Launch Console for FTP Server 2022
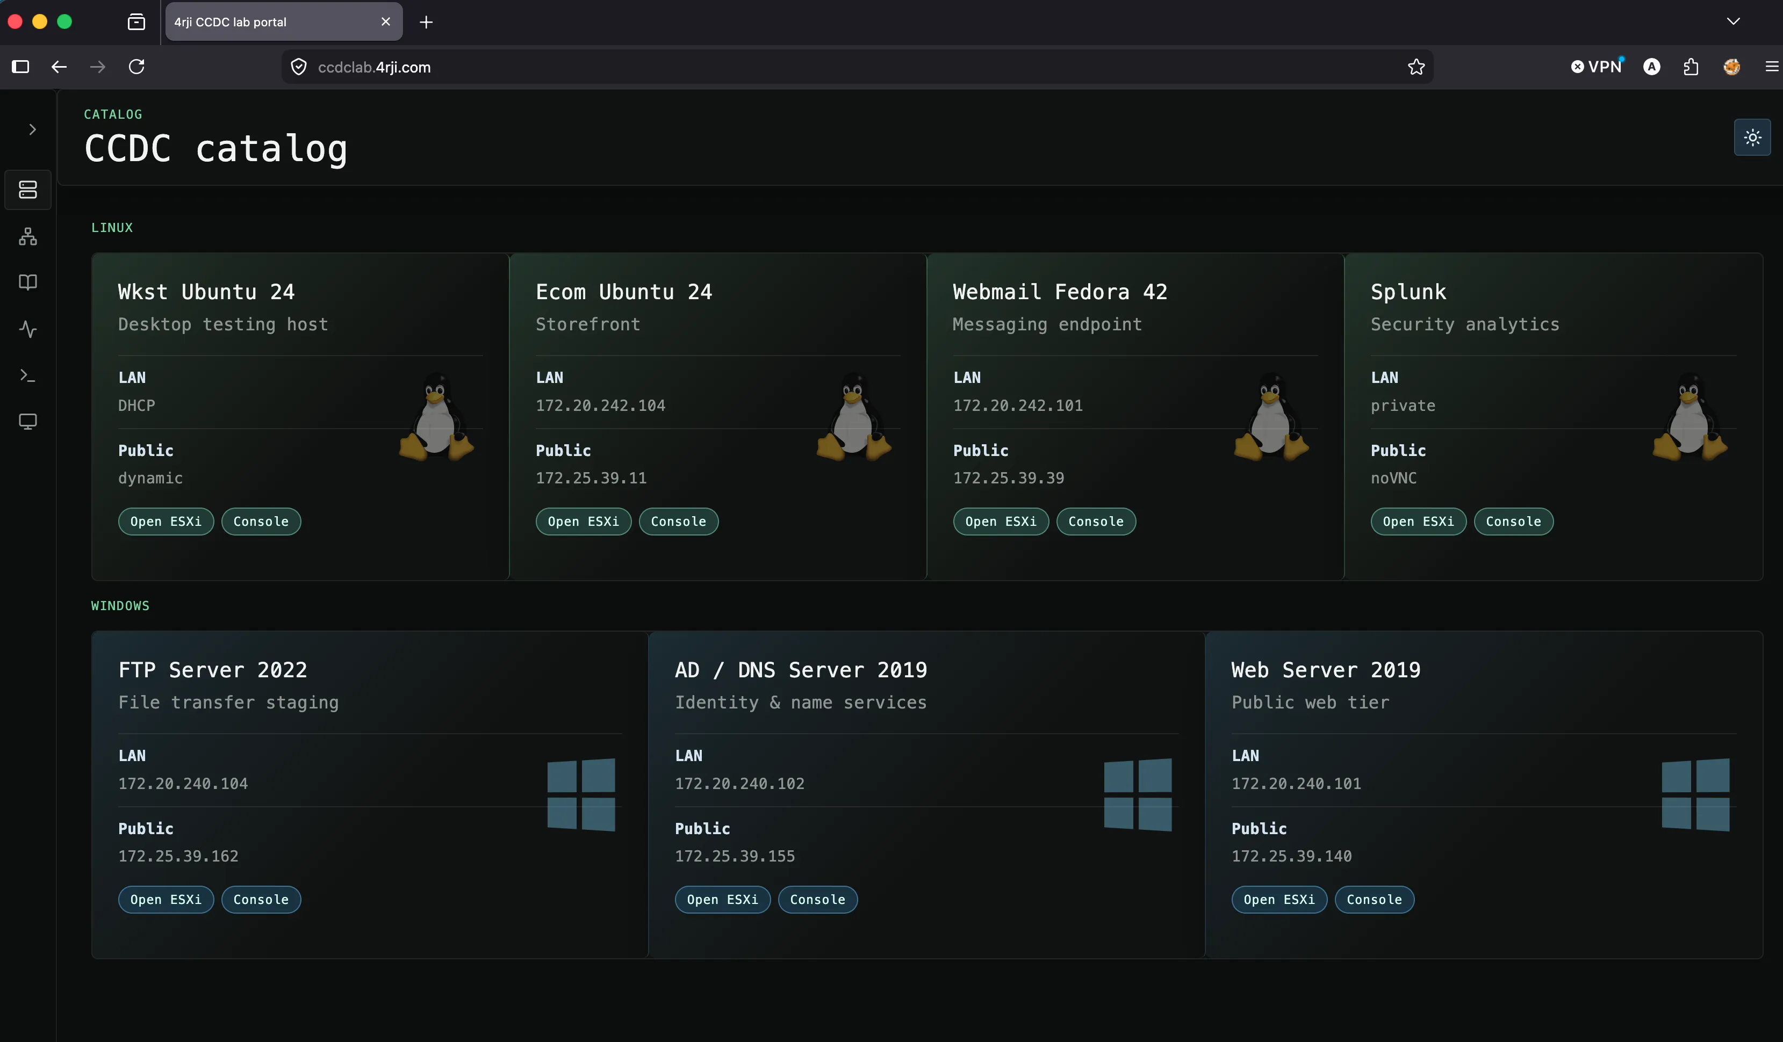This screenshot has height=1042, width=1783. coord(261,900)
